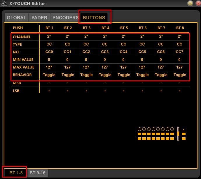Click the upper layer square right of fader
The image size is (201, 179).
184,134
